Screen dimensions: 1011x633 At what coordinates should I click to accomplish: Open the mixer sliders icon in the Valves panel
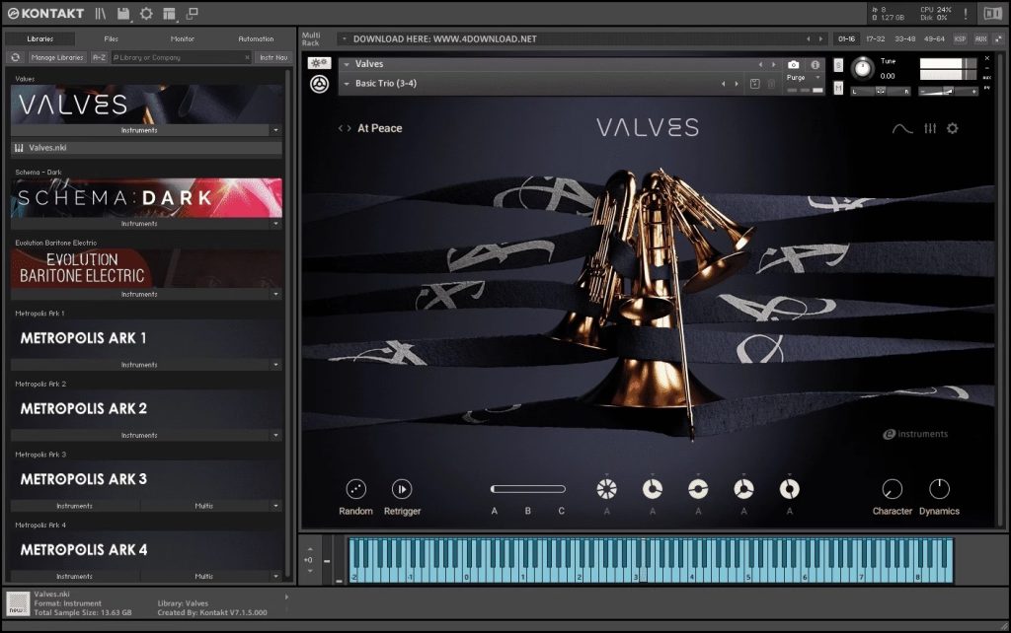(x=930, y=128)
